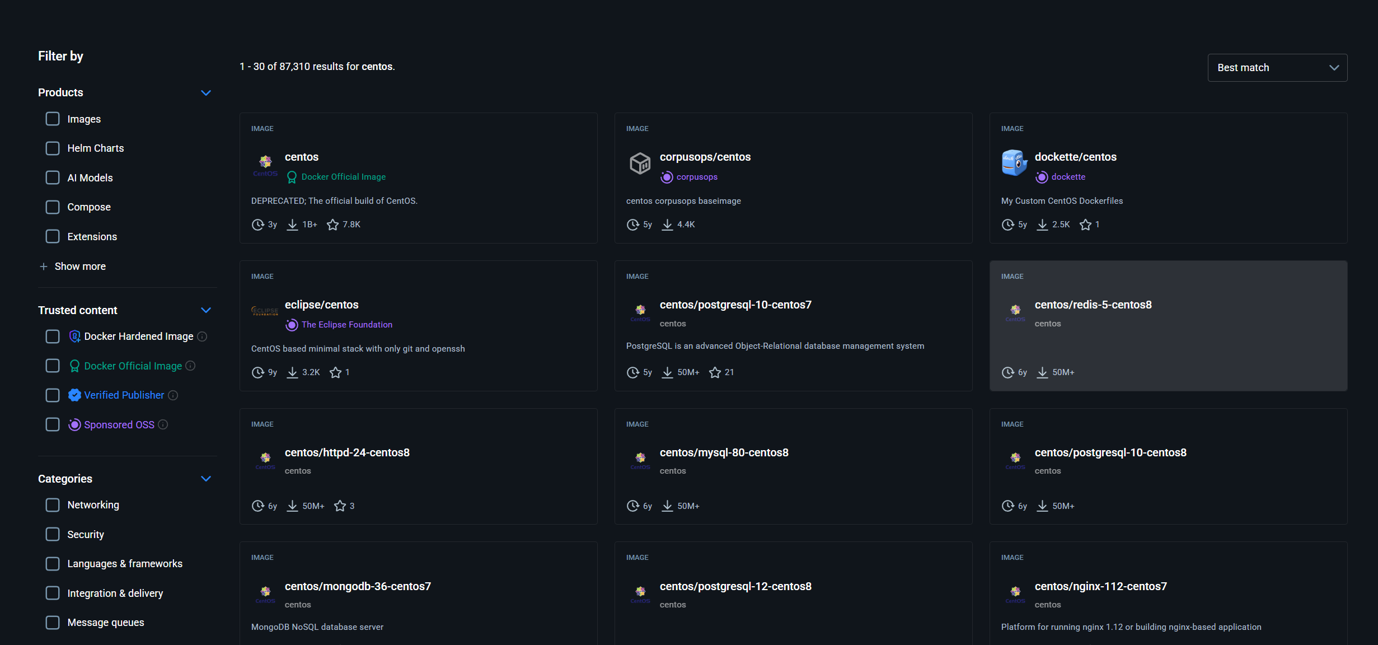
Task: Toggle the Docker Hardened Image checkbox
Action: [x=53, y=336]
